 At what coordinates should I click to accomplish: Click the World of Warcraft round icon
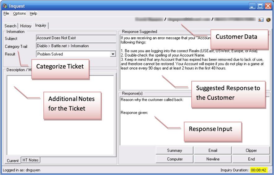pyautogui.click(x=268, y=20)
